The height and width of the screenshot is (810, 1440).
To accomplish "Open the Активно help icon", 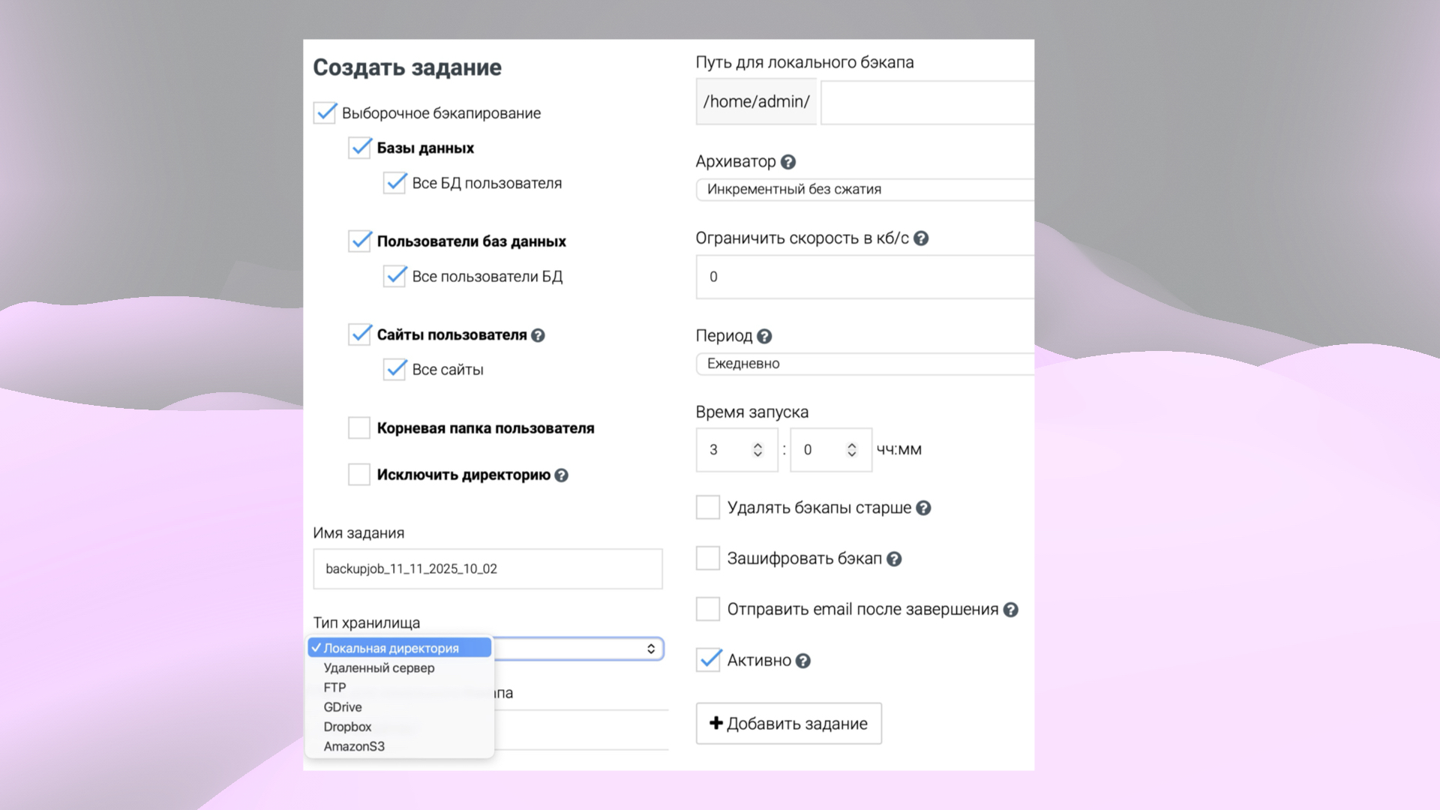I will (x=804, y=661).
